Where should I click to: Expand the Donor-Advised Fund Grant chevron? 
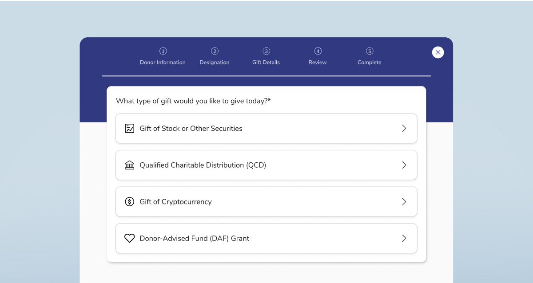coord(404,238)
